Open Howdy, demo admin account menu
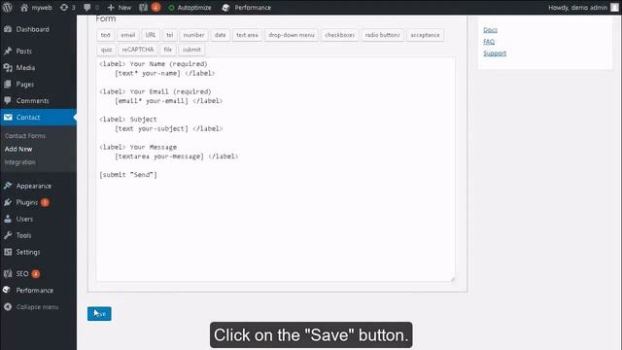The width and height of the screenshot is (622, 350). coord(577,8)
